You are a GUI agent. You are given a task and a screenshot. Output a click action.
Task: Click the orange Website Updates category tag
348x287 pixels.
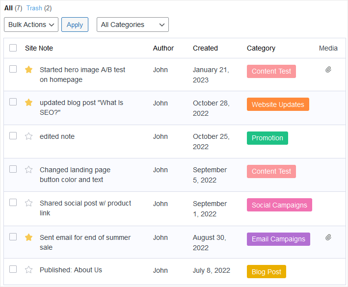coord(278,104)
